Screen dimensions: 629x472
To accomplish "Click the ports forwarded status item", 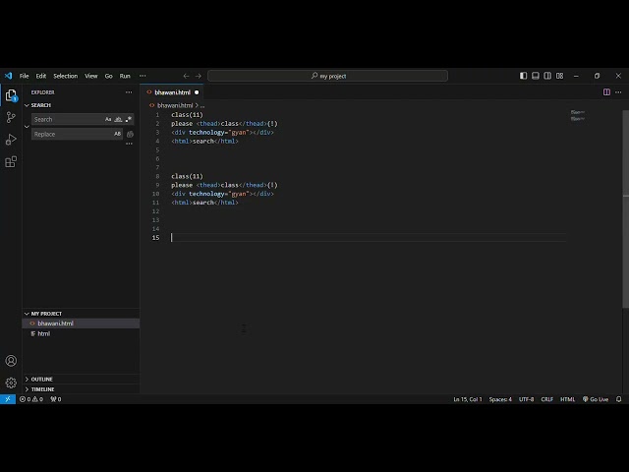I will (56, 399).
